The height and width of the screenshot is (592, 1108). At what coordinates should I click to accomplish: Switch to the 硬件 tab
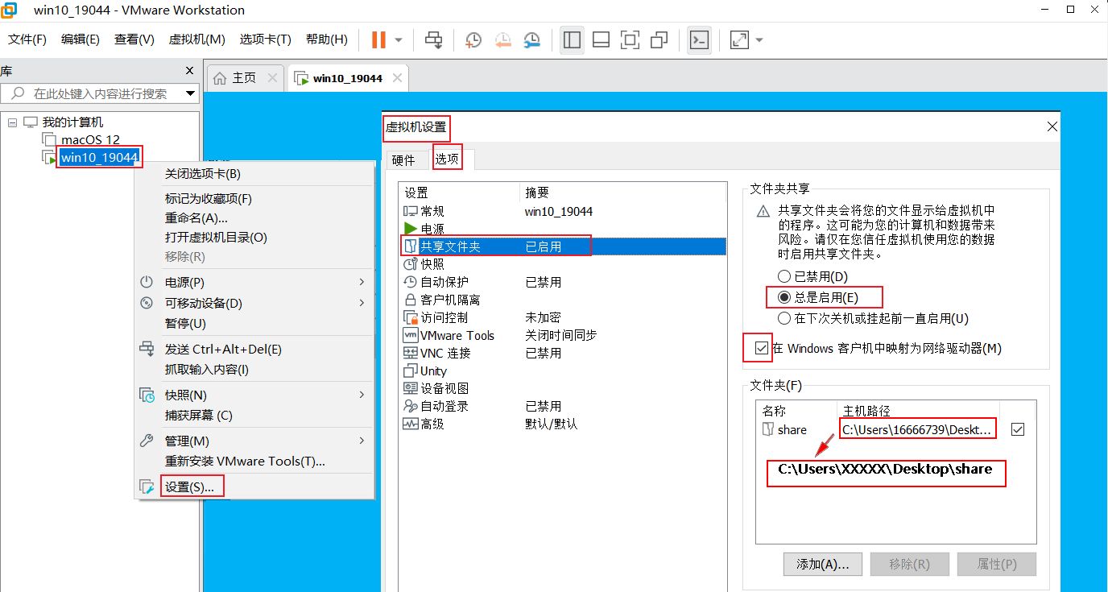tap(403, 159)
